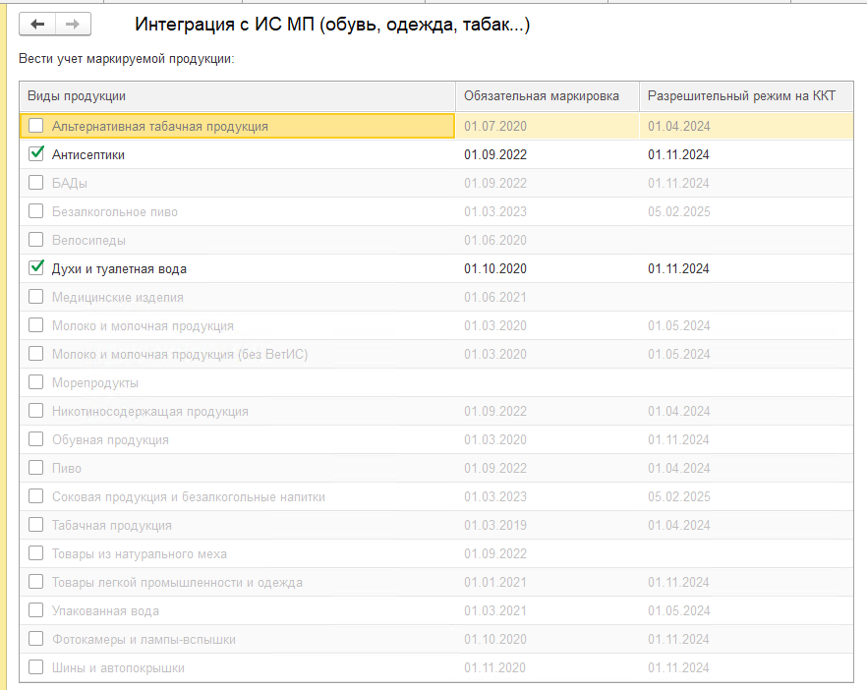Toggle the БАДы checkbox

pos(36,183)
